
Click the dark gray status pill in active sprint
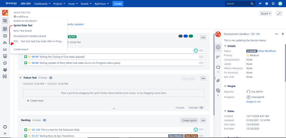coord(181,36)
